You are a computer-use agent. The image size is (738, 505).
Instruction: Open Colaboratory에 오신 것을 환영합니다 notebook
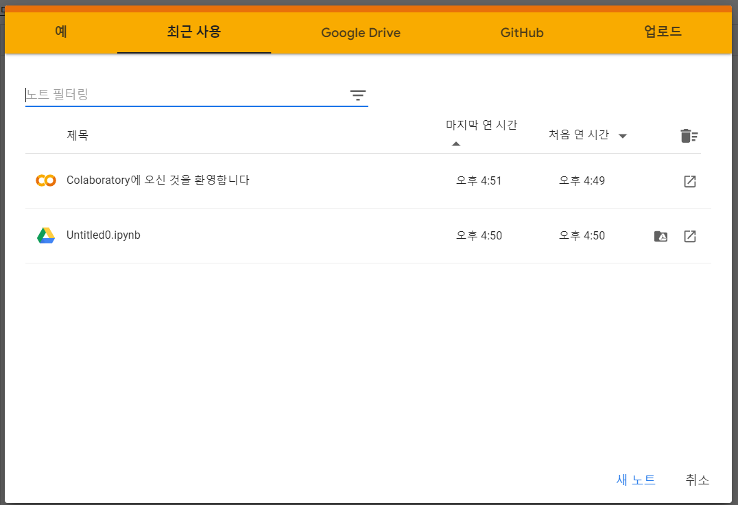pyautogui.click(x=158, y=180)
